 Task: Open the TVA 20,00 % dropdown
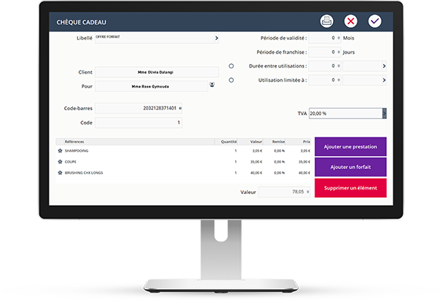(384, 113)
